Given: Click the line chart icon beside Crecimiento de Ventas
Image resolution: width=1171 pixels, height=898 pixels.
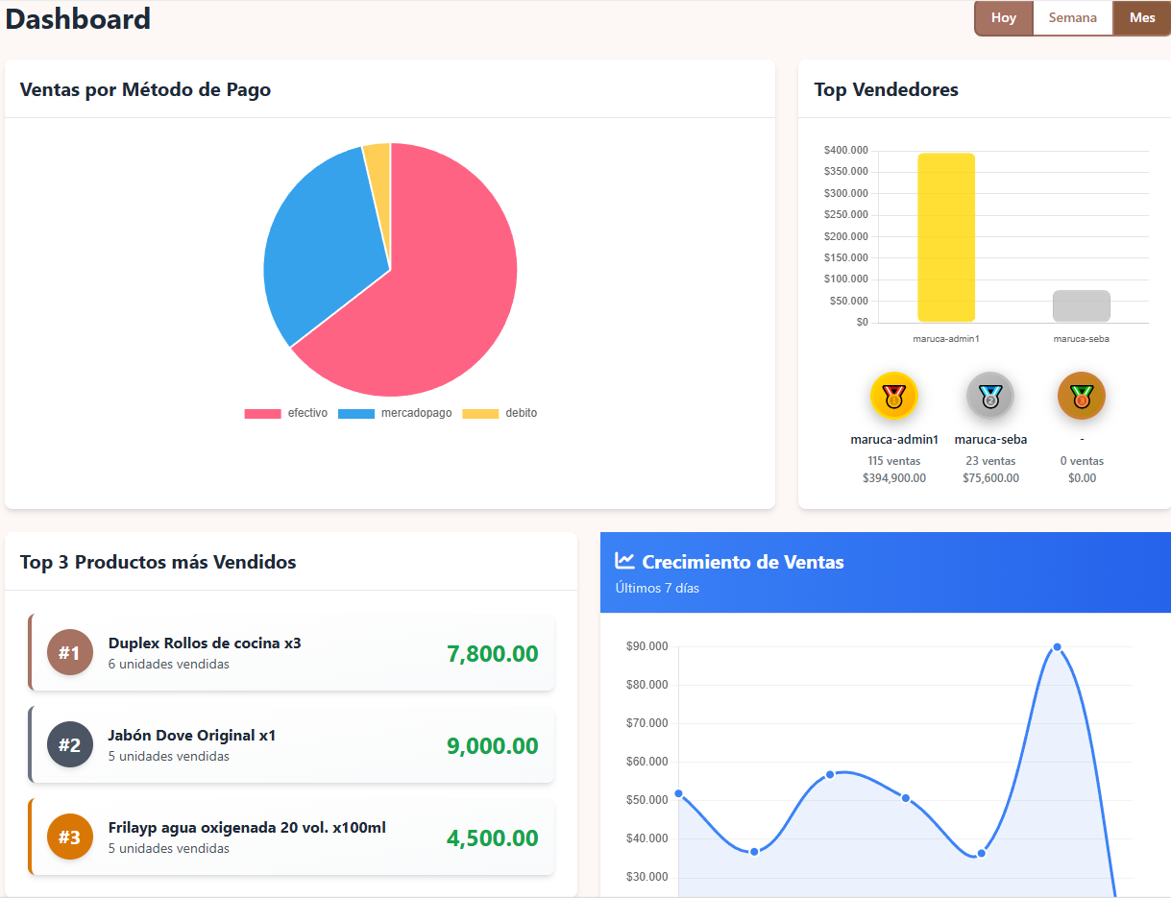Looking at the screenshot, I should tap(624, 561).
